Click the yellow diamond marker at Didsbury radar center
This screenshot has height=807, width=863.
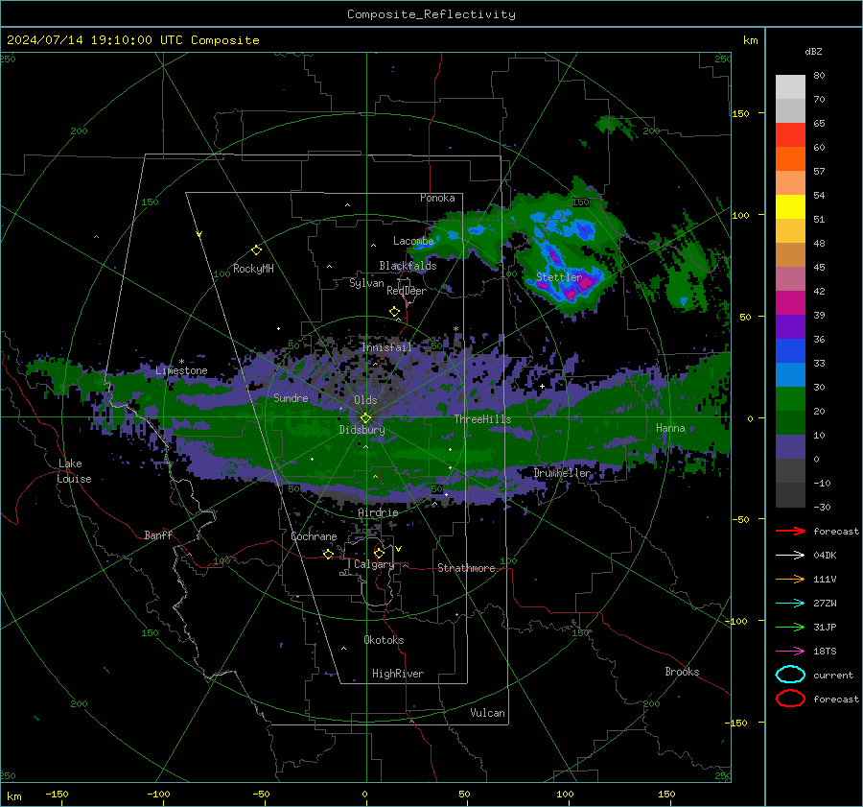pyautogui.click(x=366, y=418)
